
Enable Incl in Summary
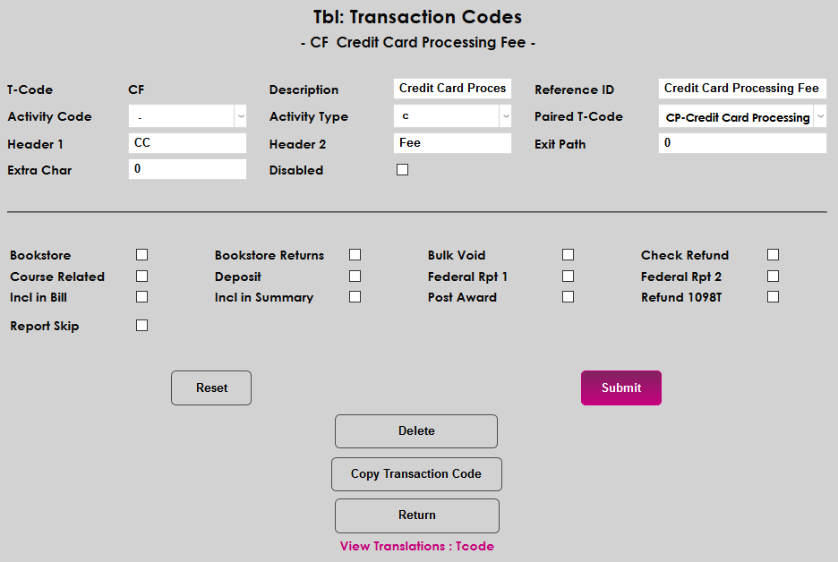[x=355, y=296]
